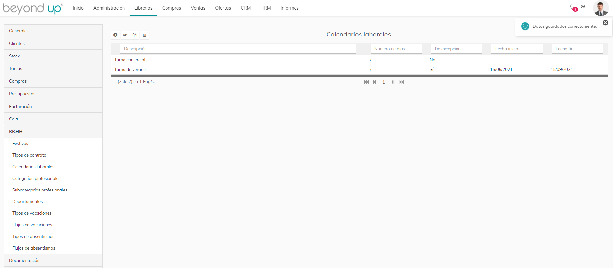Close the 'Datos guardados correctamente' notification
This screenshot has width=613, height=268.
click(606, 23)
